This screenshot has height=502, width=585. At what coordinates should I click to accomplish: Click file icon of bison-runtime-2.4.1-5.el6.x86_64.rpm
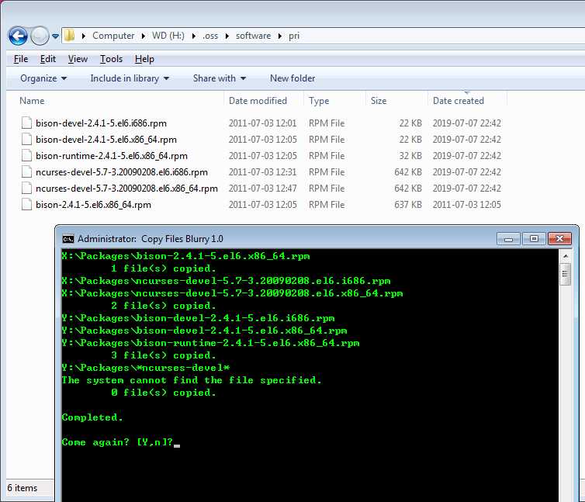pyautogui.click(x=26, y=156)
